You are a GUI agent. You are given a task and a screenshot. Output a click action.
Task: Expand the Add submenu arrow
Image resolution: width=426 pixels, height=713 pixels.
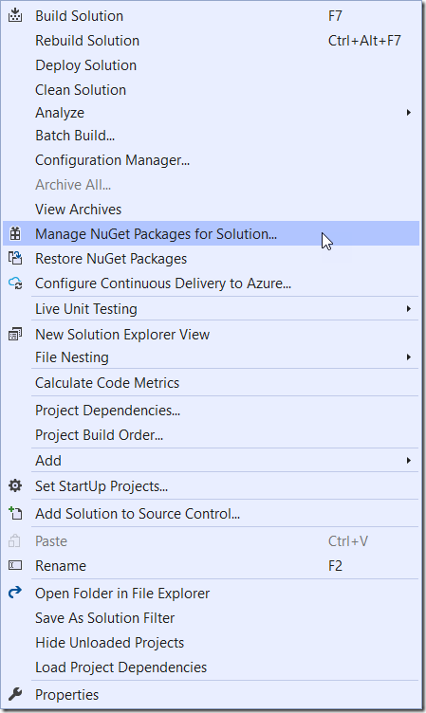point(409,460)
